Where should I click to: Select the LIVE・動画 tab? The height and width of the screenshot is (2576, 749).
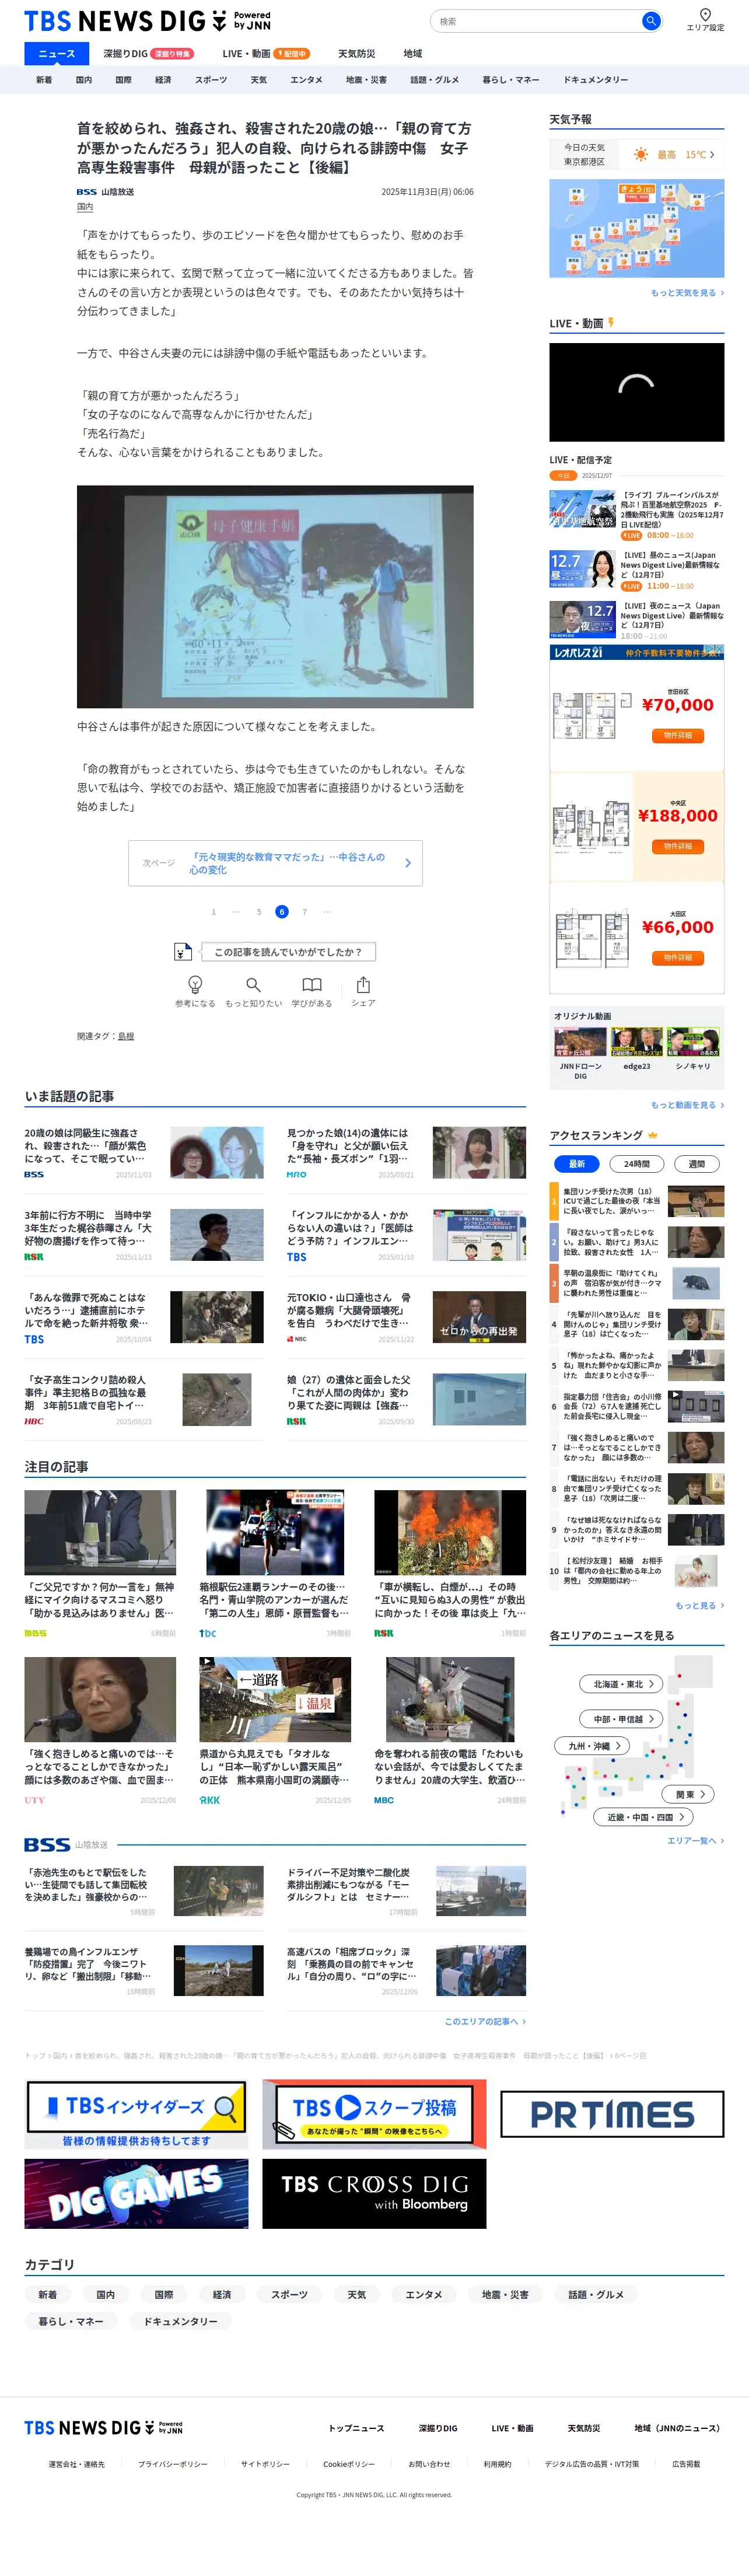click(x=265, y=54)
